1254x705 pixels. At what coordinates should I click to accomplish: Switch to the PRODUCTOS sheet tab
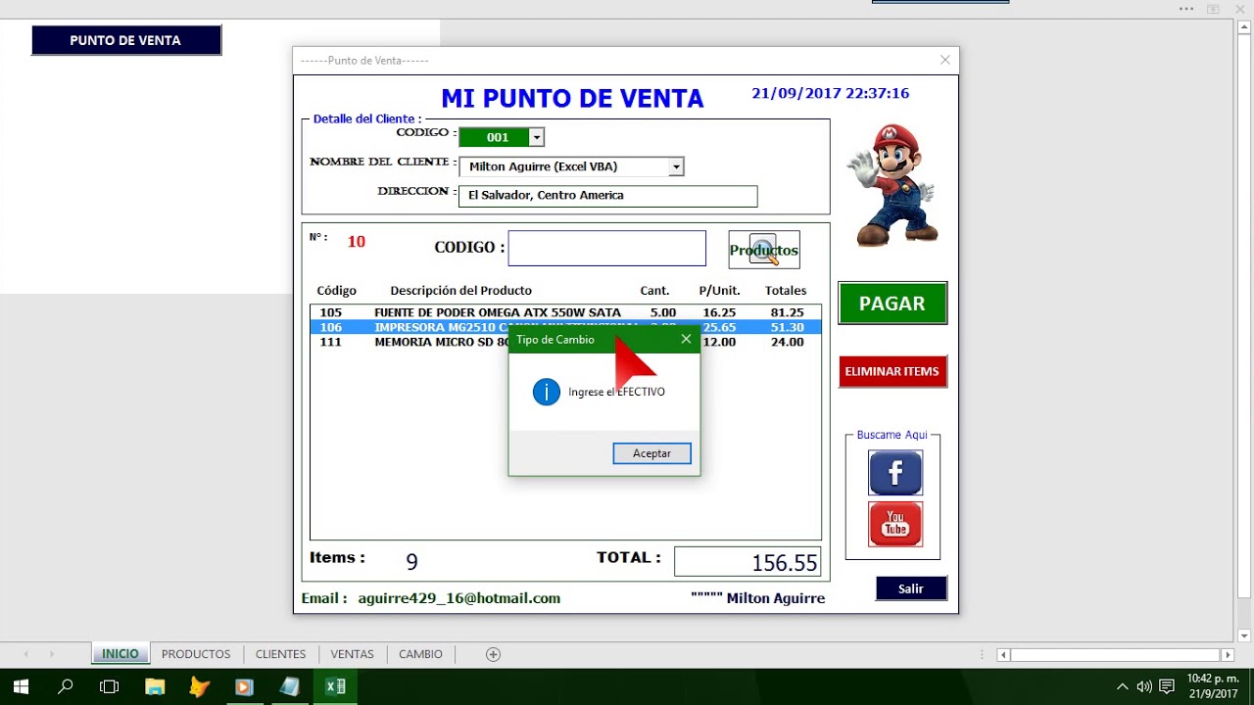[x=196, y=654]
